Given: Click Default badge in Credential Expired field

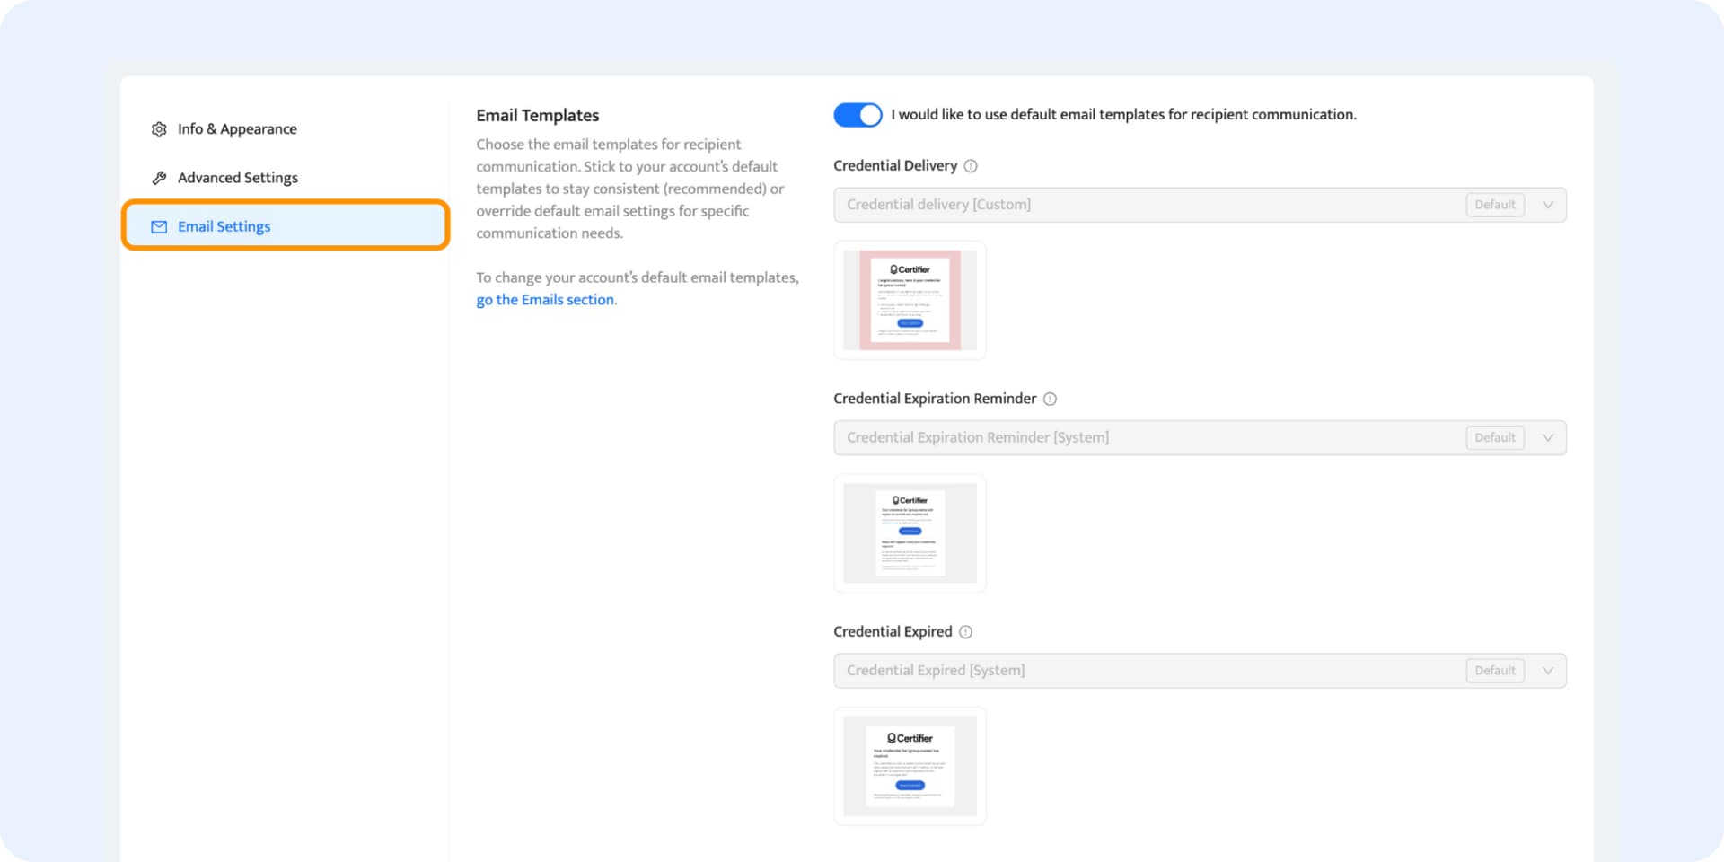Looking at the screenshot, I should pyautogui.click(x=1495, y=671).
